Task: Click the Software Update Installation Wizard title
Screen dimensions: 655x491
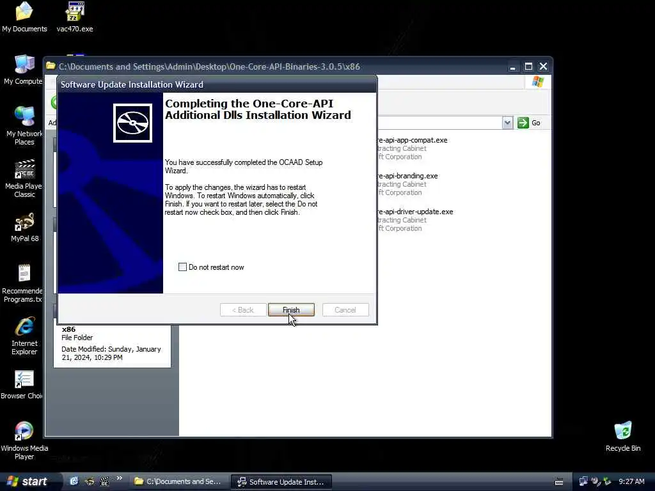Action: coord(132,84)
